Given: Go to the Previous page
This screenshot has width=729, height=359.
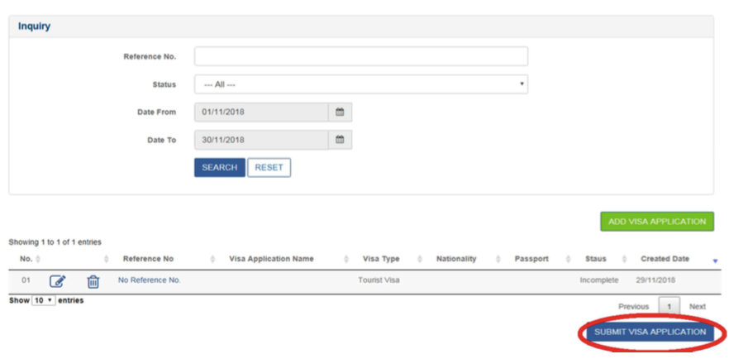Looking at the screenshot, I should (x=633, y=306).
